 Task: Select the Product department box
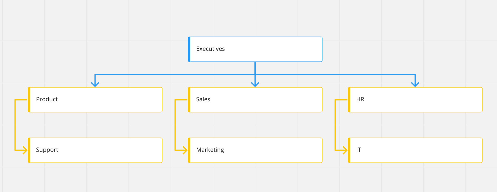tap(95, 100)
